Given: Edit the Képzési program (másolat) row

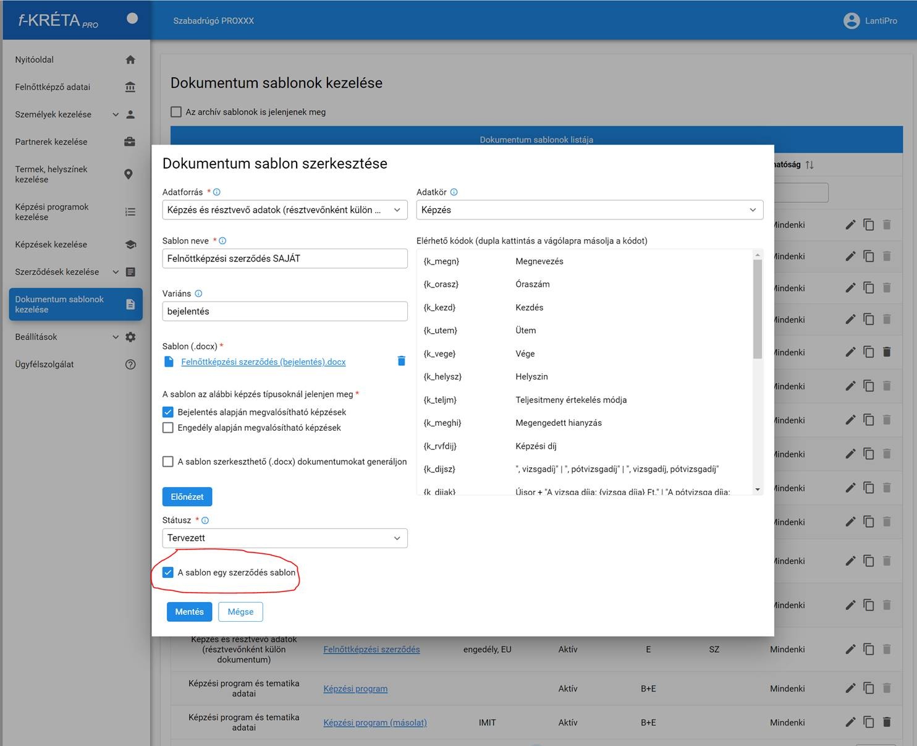Looking at the screenshot, I should pyautogui.click(x=851, y=722).
